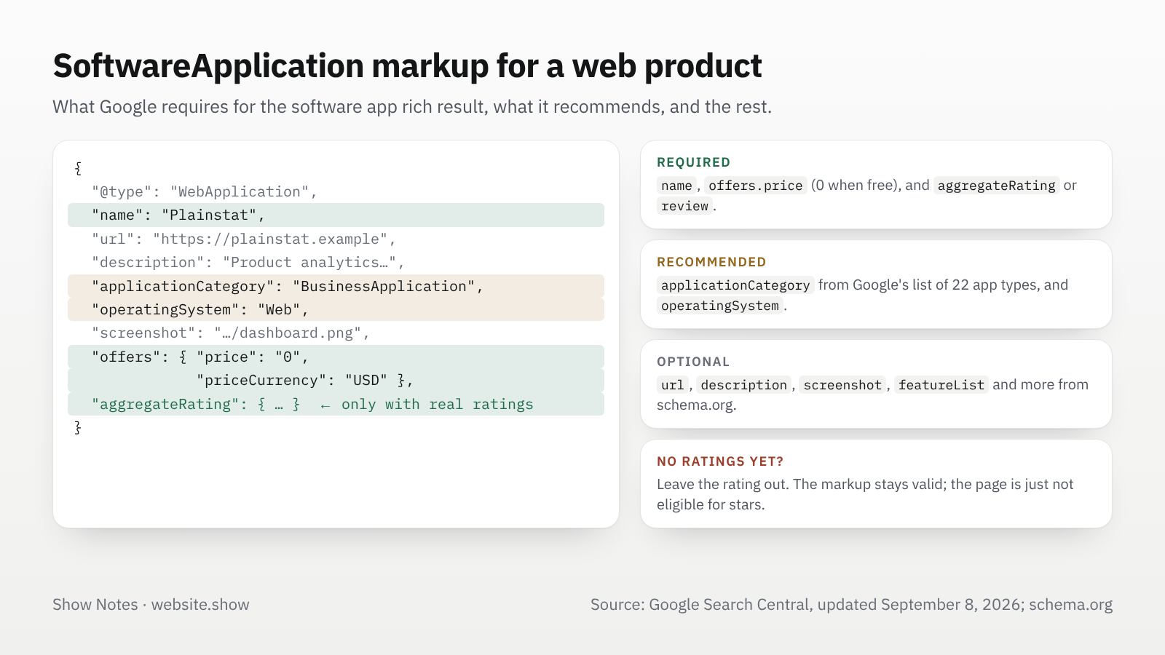The width and height of the screenshot is (1165, 655).
Task: Click the 'aggregateRating' chip in Required card
Action: click(x=996, y=186)
